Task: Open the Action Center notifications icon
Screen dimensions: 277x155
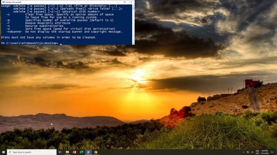Action: [x=272, y=152]
